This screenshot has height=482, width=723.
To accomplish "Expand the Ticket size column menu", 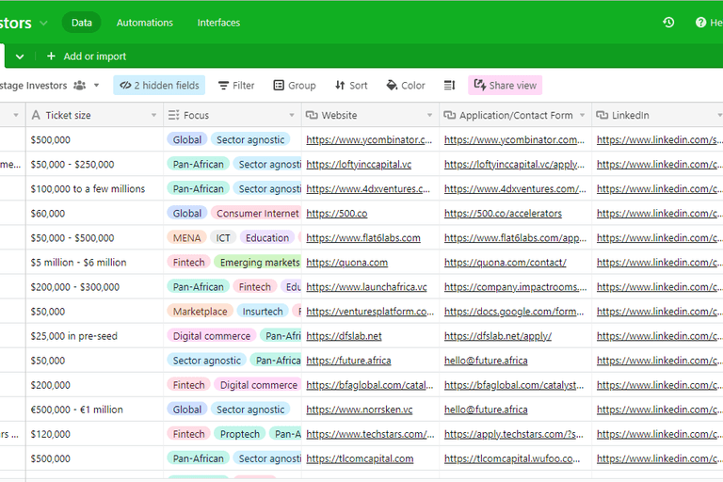I will coord(153,116).
